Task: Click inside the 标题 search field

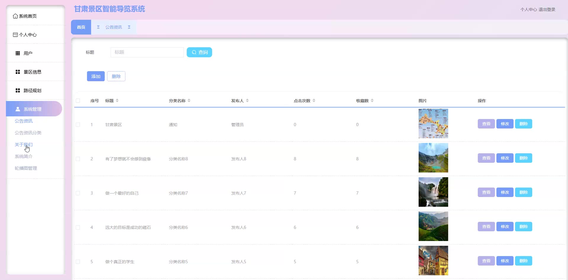Action: [x=147, y=52]
